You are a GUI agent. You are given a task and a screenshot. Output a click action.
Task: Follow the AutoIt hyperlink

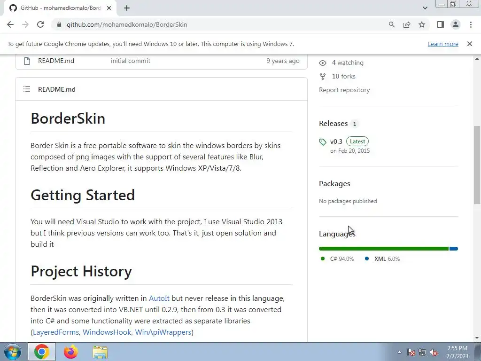tap(159, 298)
